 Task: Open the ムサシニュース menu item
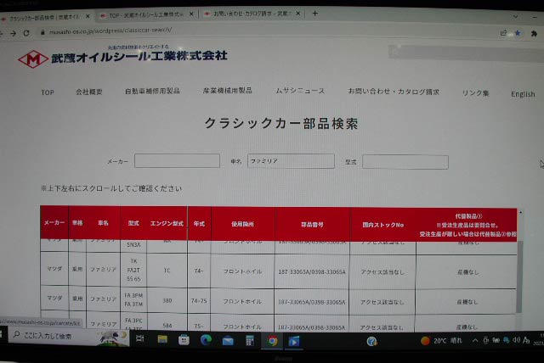[300, 91]
